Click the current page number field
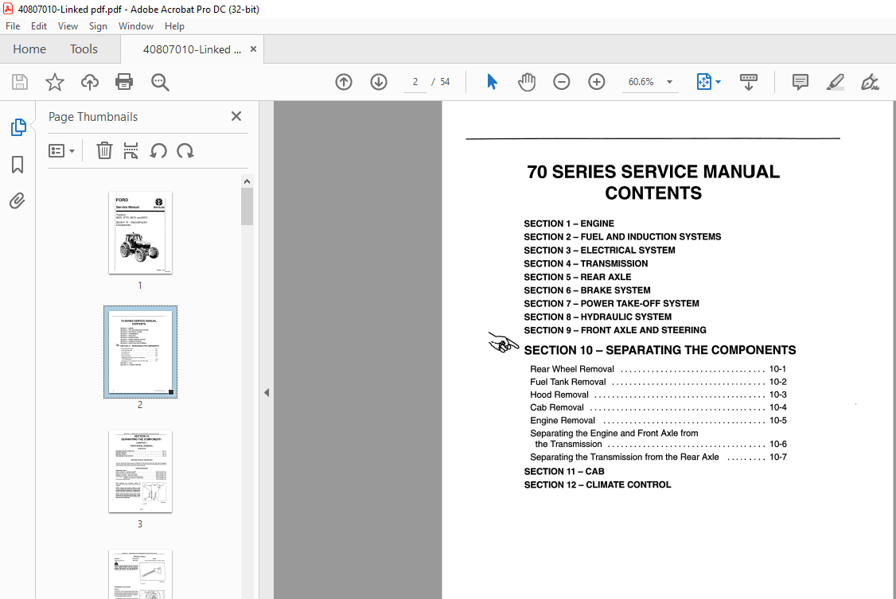896x599 pixels. (415, 82)
